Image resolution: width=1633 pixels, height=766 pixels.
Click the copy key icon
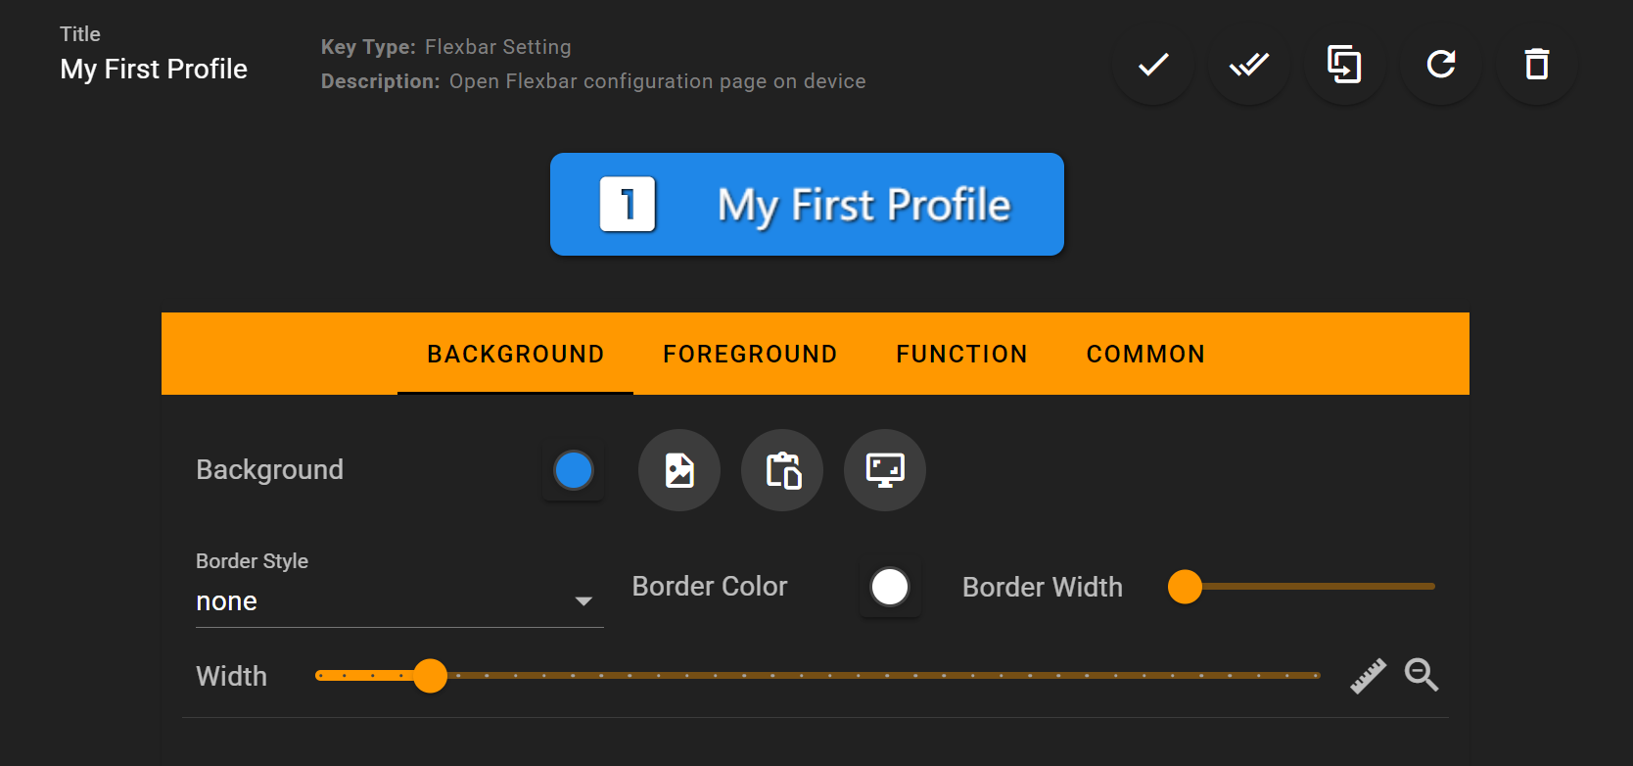[x=1345, y=65]
